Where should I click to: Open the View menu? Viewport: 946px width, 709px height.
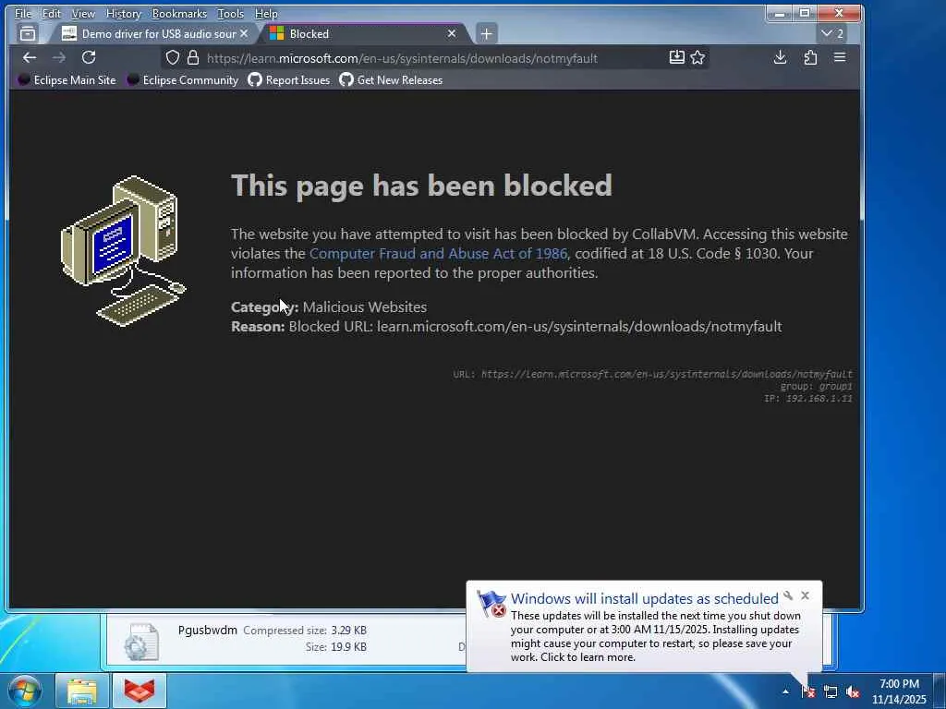click(83, 13)
